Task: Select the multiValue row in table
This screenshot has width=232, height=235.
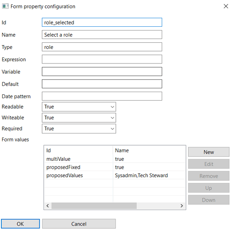Action: coord(115,159)
